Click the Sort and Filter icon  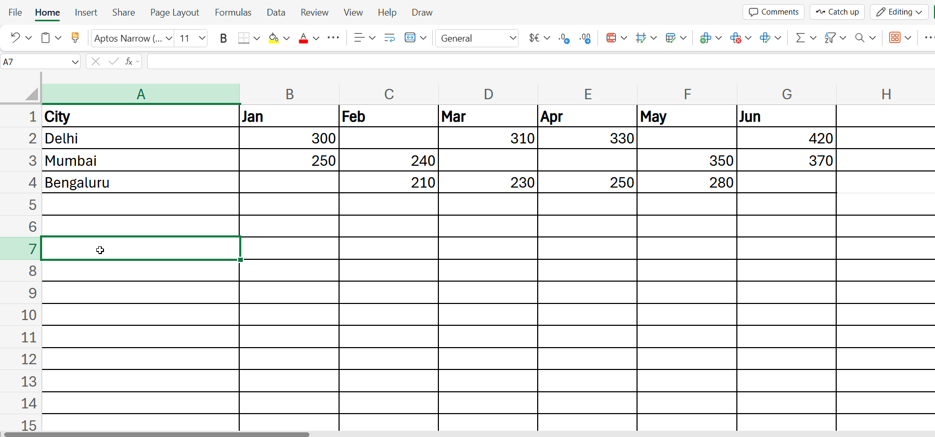(830, 38)
